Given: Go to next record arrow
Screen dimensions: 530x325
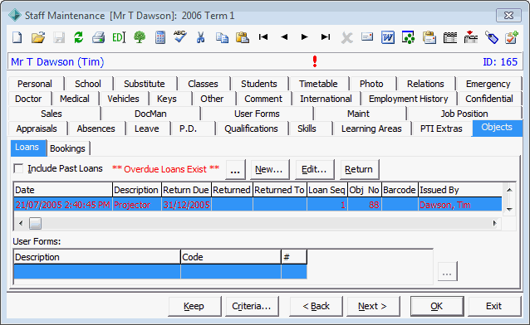Looking at the screenshot, I should click(305, 36).
